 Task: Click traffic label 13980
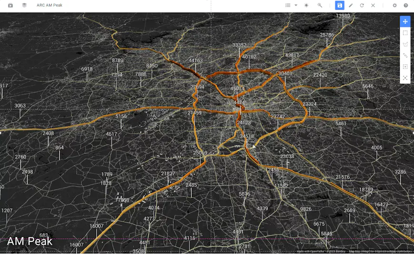click(343, 16)
